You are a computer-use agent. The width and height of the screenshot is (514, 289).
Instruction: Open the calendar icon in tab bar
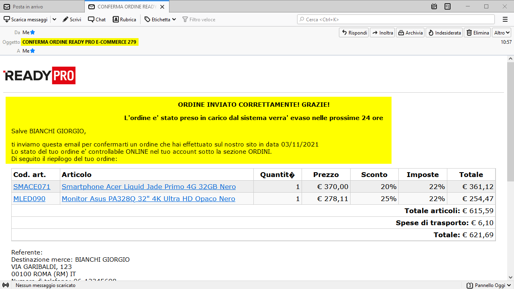(x=434, y=6)
